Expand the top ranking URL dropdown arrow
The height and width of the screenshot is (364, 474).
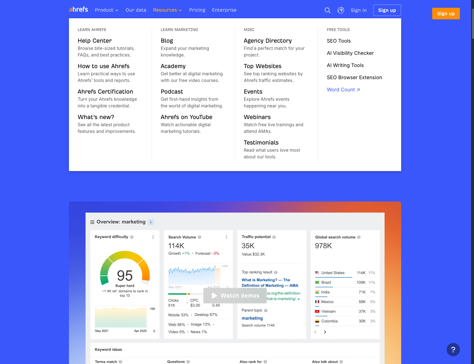(298, 299)
